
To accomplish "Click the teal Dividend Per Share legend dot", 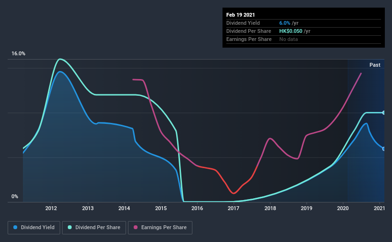I will [70, 227].
